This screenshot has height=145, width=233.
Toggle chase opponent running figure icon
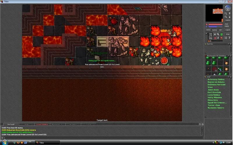point(218,38)
